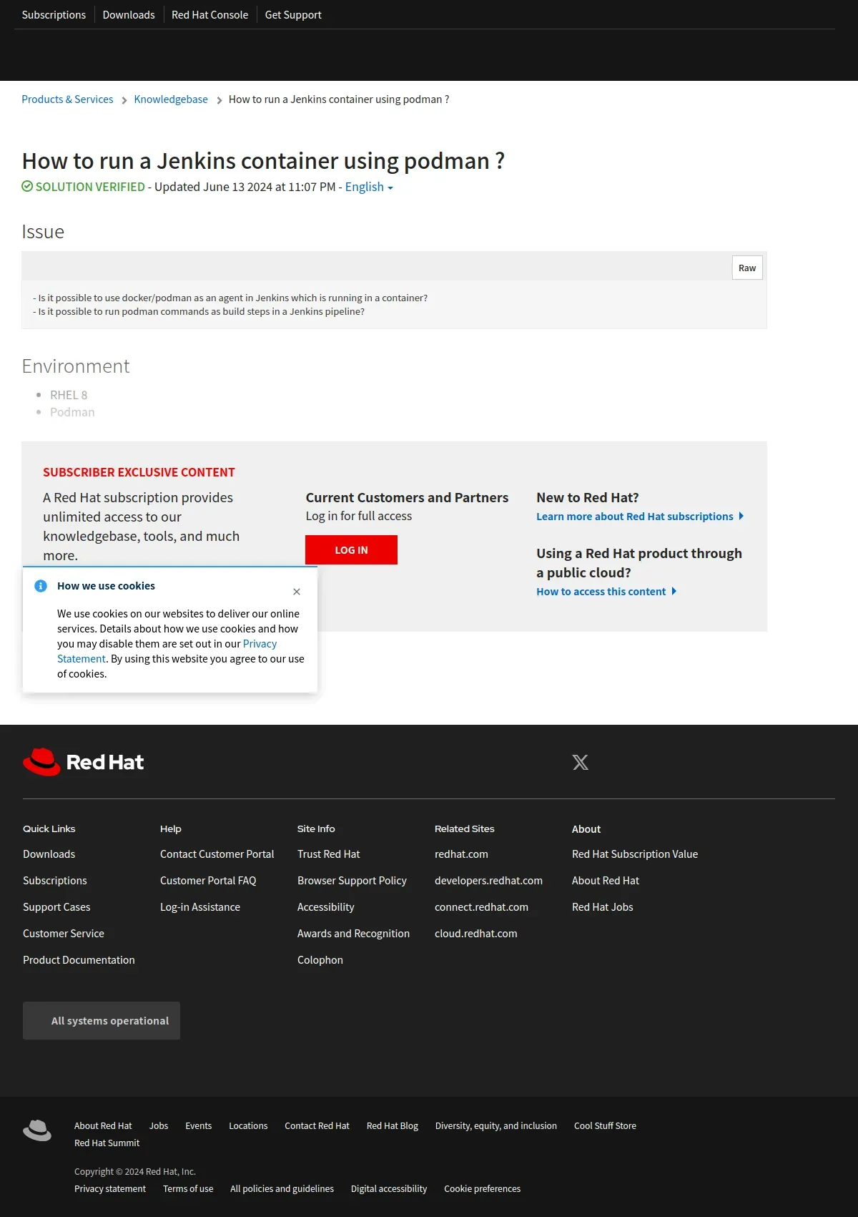Open Locations link in bottom bar
The image size is (858, 1217).
248,1126
